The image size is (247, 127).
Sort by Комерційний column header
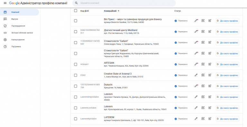tap(112, 11)
